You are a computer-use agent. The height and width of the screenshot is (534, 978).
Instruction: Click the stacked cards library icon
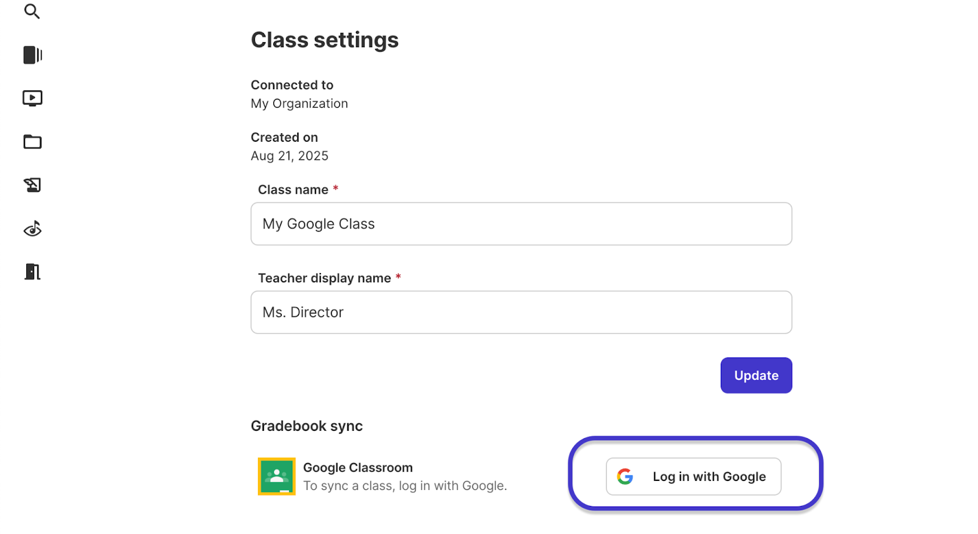32,55
